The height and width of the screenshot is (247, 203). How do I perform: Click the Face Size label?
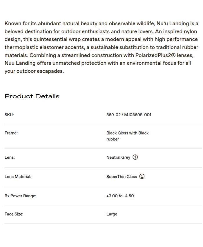pyautogui.click(x=14, y=214)
